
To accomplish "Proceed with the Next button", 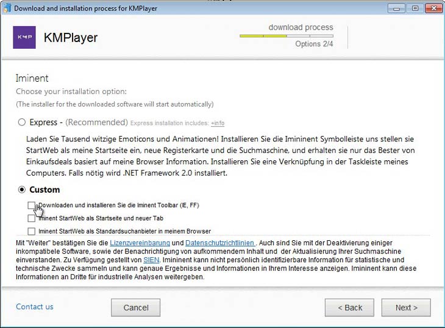I will point(406,307).
